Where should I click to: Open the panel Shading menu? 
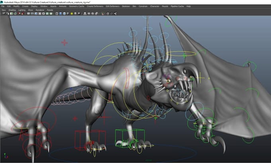click(x=12, y=10)
